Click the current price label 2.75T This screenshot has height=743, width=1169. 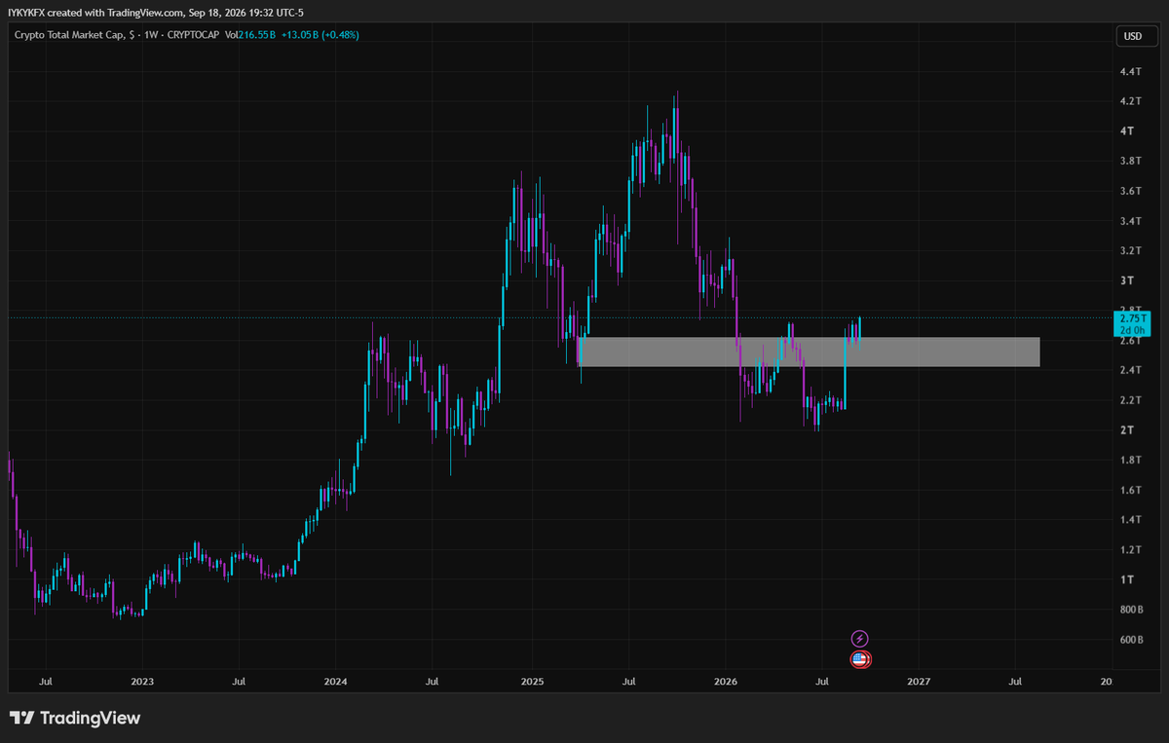click(1131, 318)
